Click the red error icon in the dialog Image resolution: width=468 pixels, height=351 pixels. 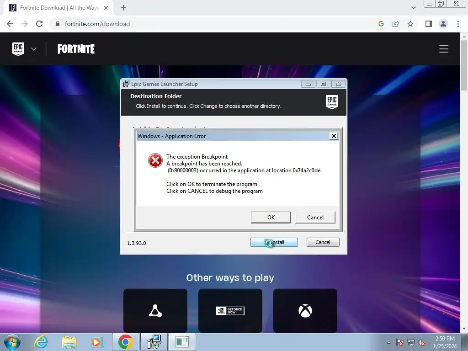(x=155, y=160)
